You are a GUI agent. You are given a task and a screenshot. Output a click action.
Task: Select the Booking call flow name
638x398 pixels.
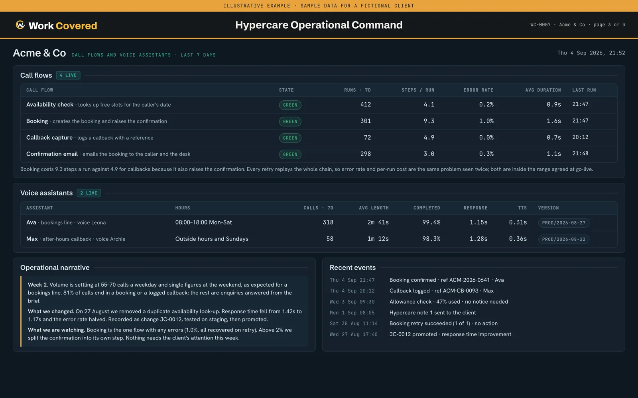(37, 121)
